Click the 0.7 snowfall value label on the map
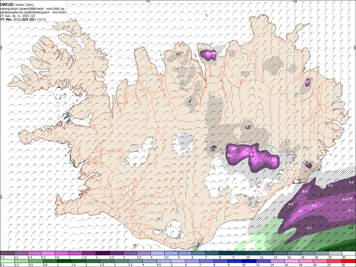 coord(274,160)
